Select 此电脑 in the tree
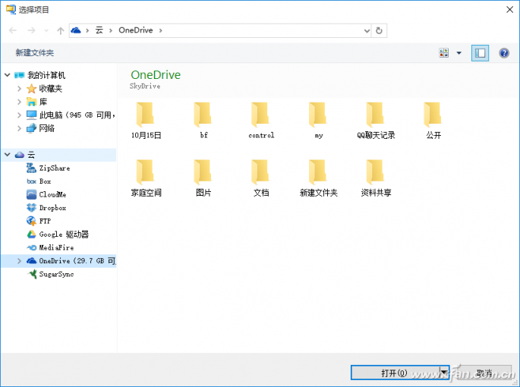Image resolution: width=520 pixels, height=387 pixels. pos(77,115)
